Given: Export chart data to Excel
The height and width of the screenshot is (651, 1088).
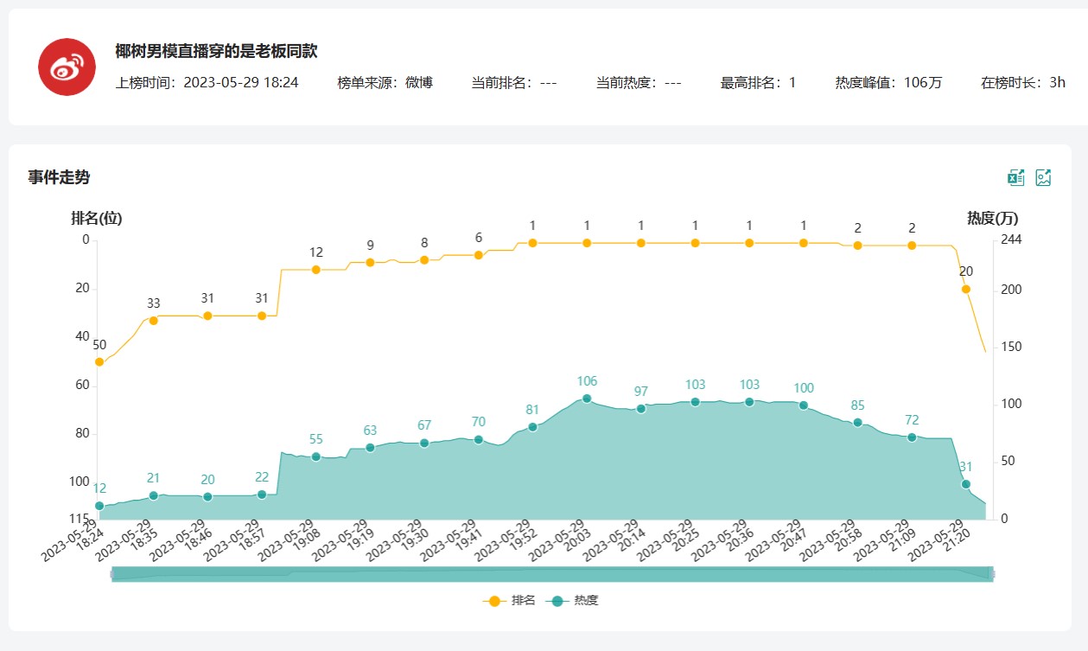Looking at the screenshot, I should coord(1015,178).
